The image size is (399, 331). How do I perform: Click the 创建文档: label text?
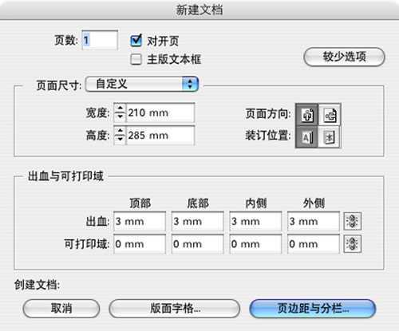point(37,285)
